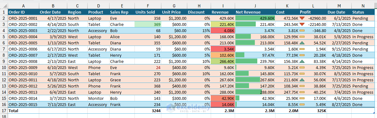Viewport: 377px width, 118px height.
Task: Select the 266.40K revenue cell
Action: (x=223, y=61)
